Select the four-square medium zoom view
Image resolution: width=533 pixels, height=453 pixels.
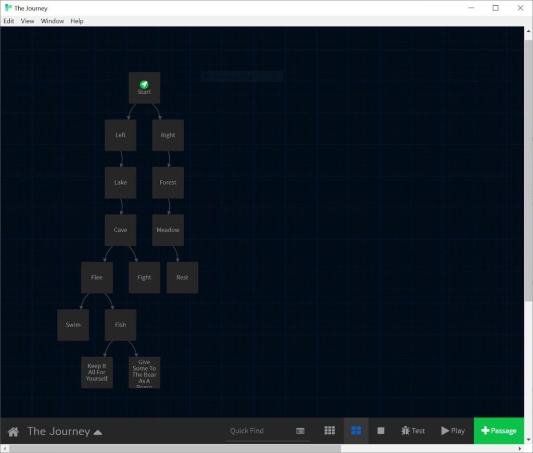(x=356, y=431)
